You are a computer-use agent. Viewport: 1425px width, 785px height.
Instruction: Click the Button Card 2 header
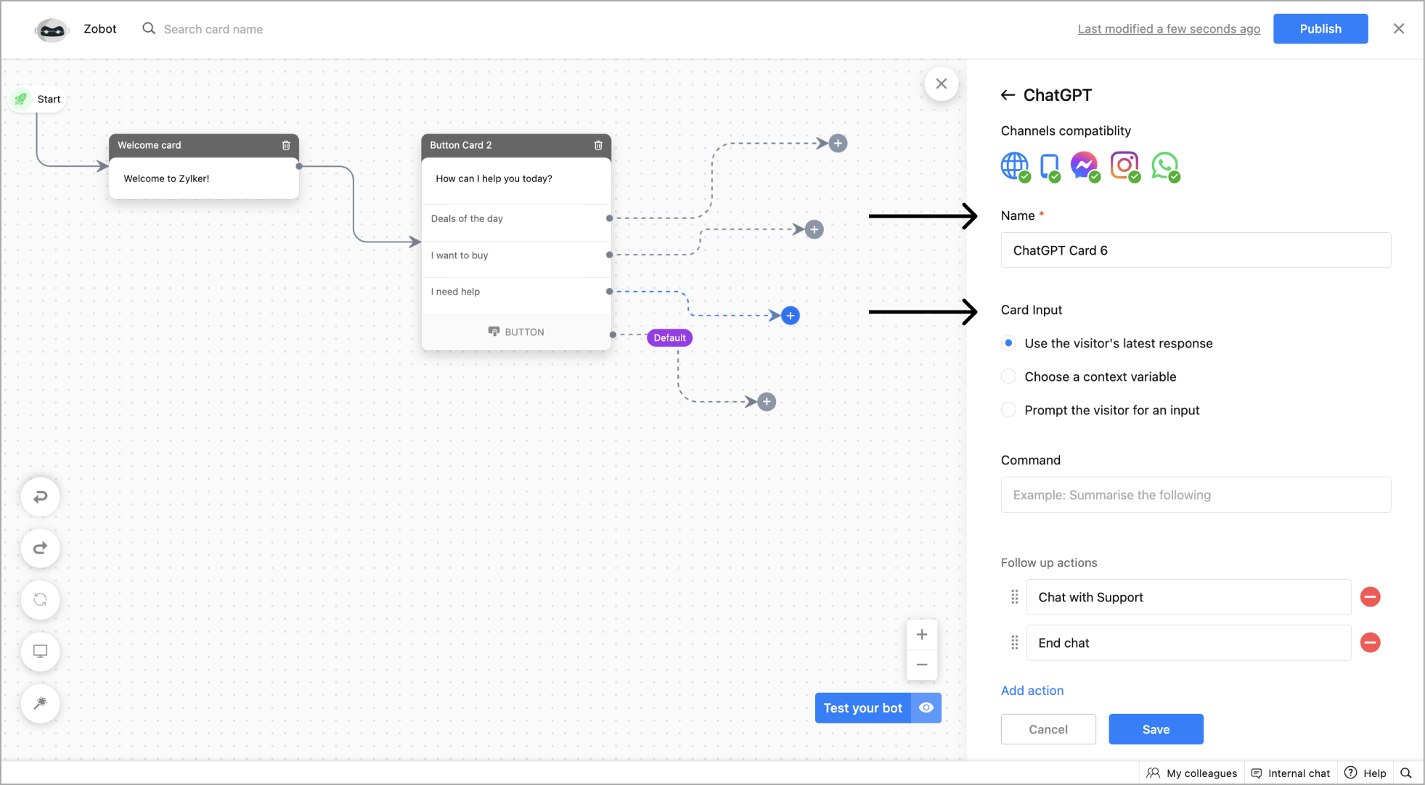coord(516,145)
